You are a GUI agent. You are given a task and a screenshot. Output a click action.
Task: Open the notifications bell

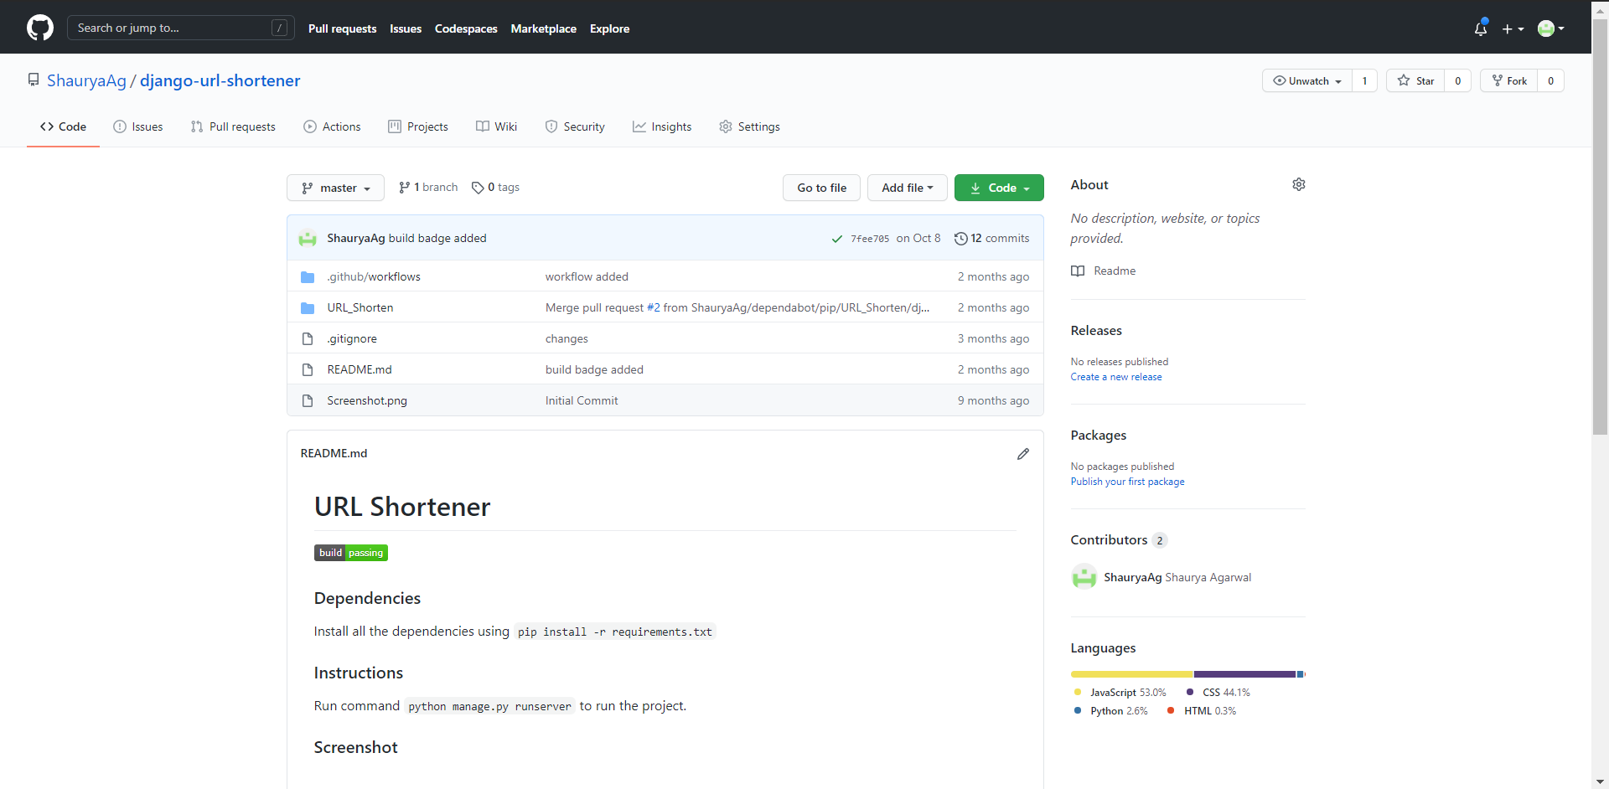[1481, 28]
